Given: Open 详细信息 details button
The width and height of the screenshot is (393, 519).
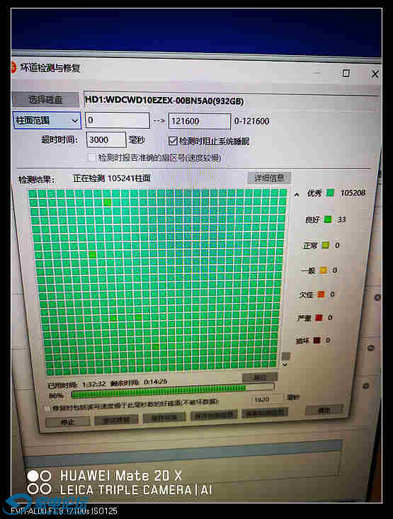Looking at the screenshot, I should click(x=269, y=178).
